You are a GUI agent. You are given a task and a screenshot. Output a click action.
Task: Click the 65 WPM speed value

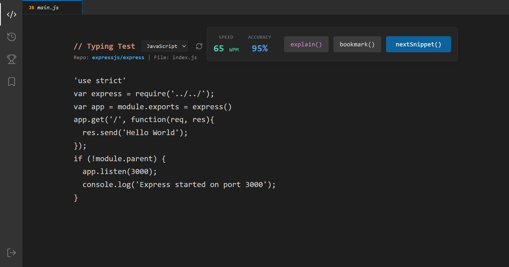coord(226,48)
